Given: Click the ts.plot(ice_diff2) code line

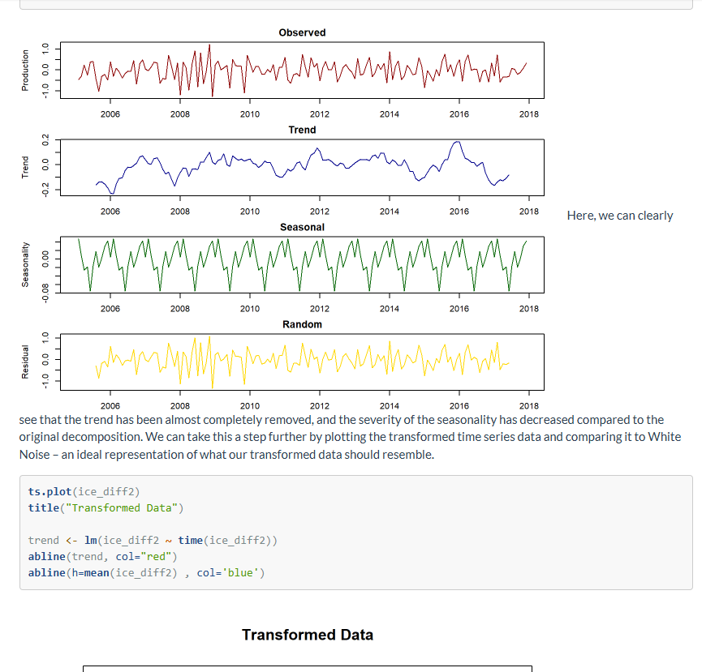Looking at the screenshot, I should (x=84, y=491).
